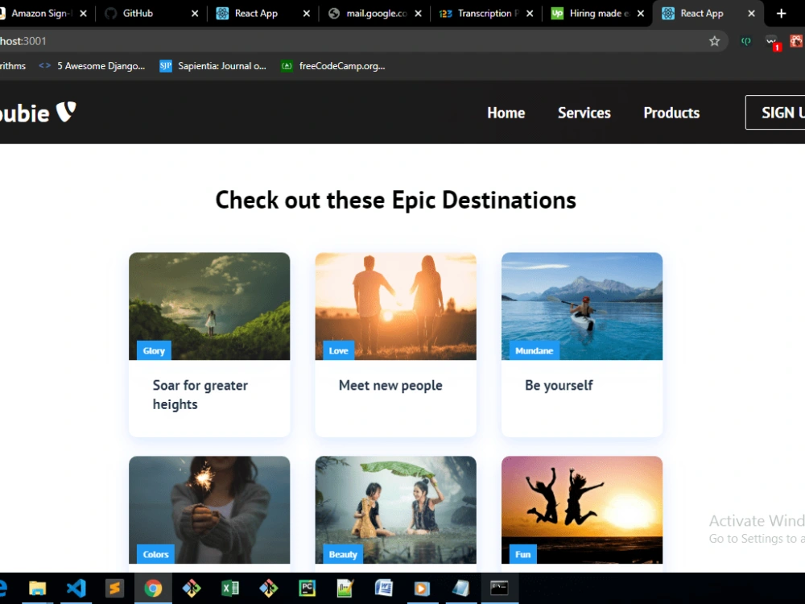Open the Products nav link

tap(671, 113)
